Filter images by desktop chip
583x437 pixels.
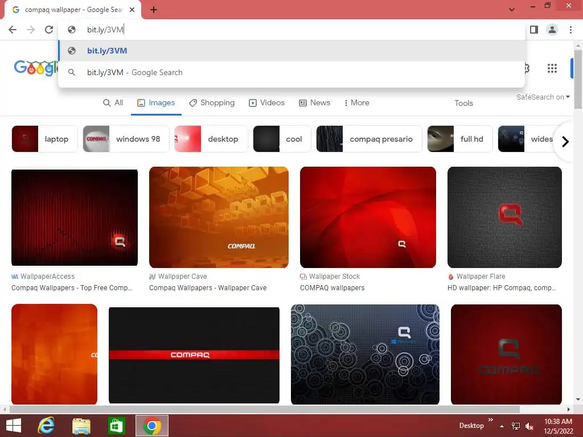pos(211,139)
